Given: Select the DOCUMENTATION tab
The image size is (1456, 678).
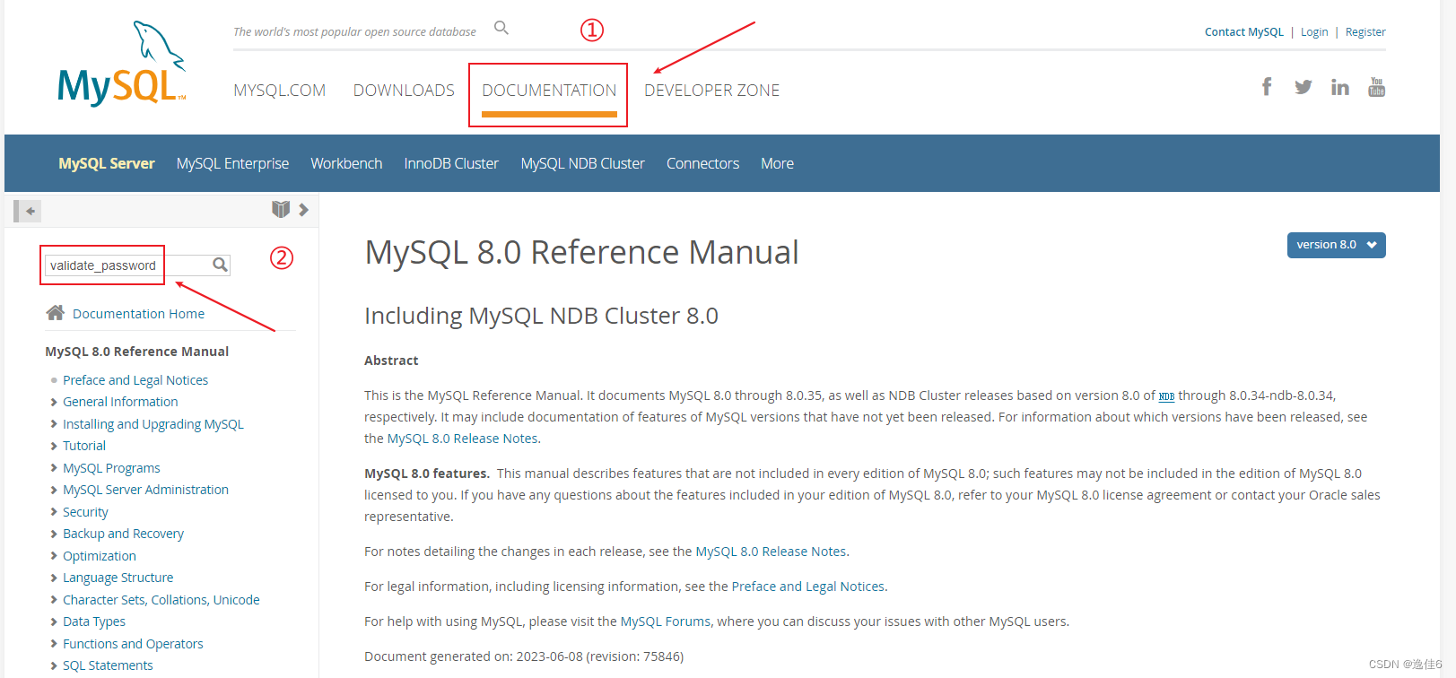Looking at the screenshot, I should pyautogui.click(x=549, y=91).
